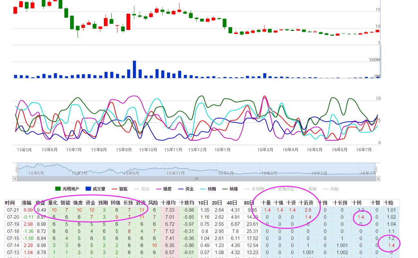Screen dimensions: 418x258
Task: Click the 2.6 十近资 cell
Action: [x=308, y=210]
